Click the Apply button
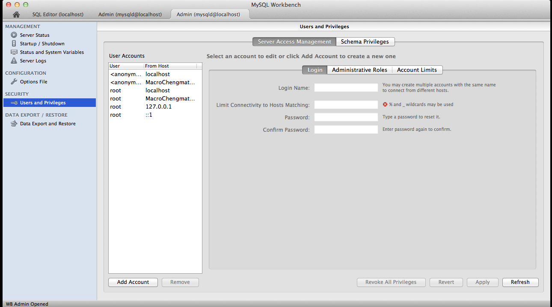 [483, 282]
